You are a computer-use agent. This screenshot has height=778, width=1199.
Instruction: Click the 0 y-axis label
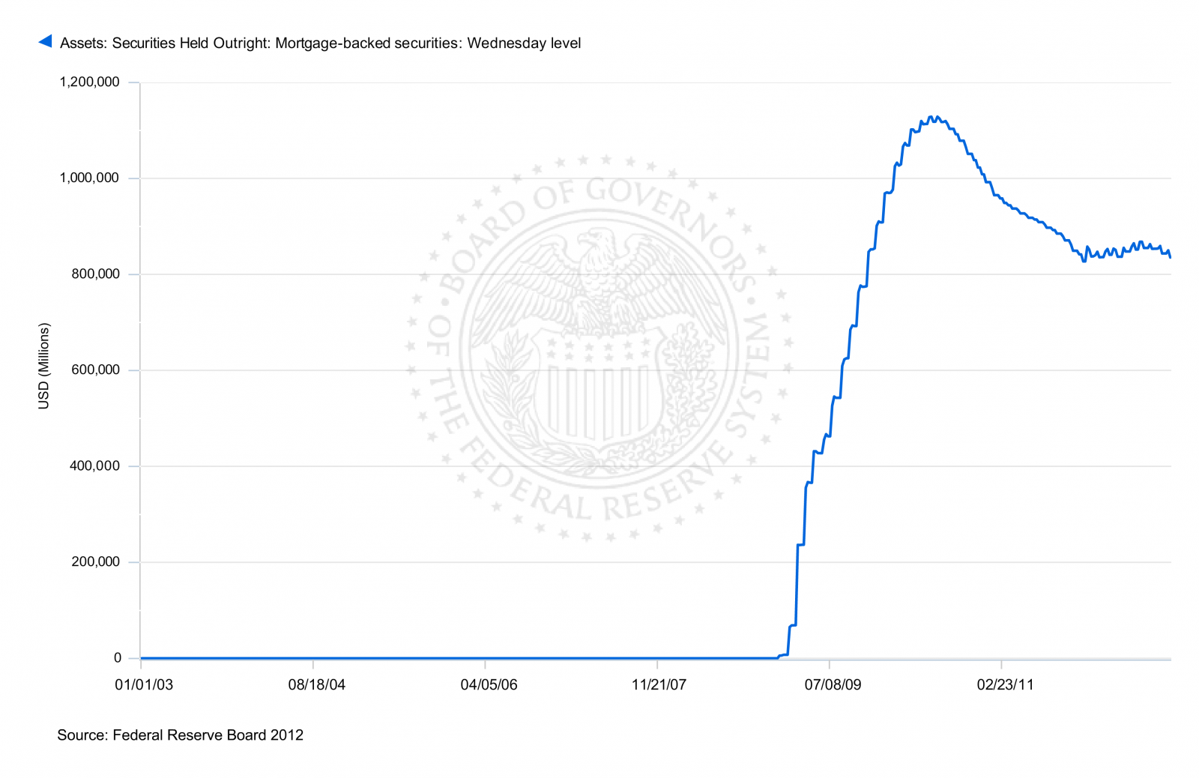tap(117, 657)
